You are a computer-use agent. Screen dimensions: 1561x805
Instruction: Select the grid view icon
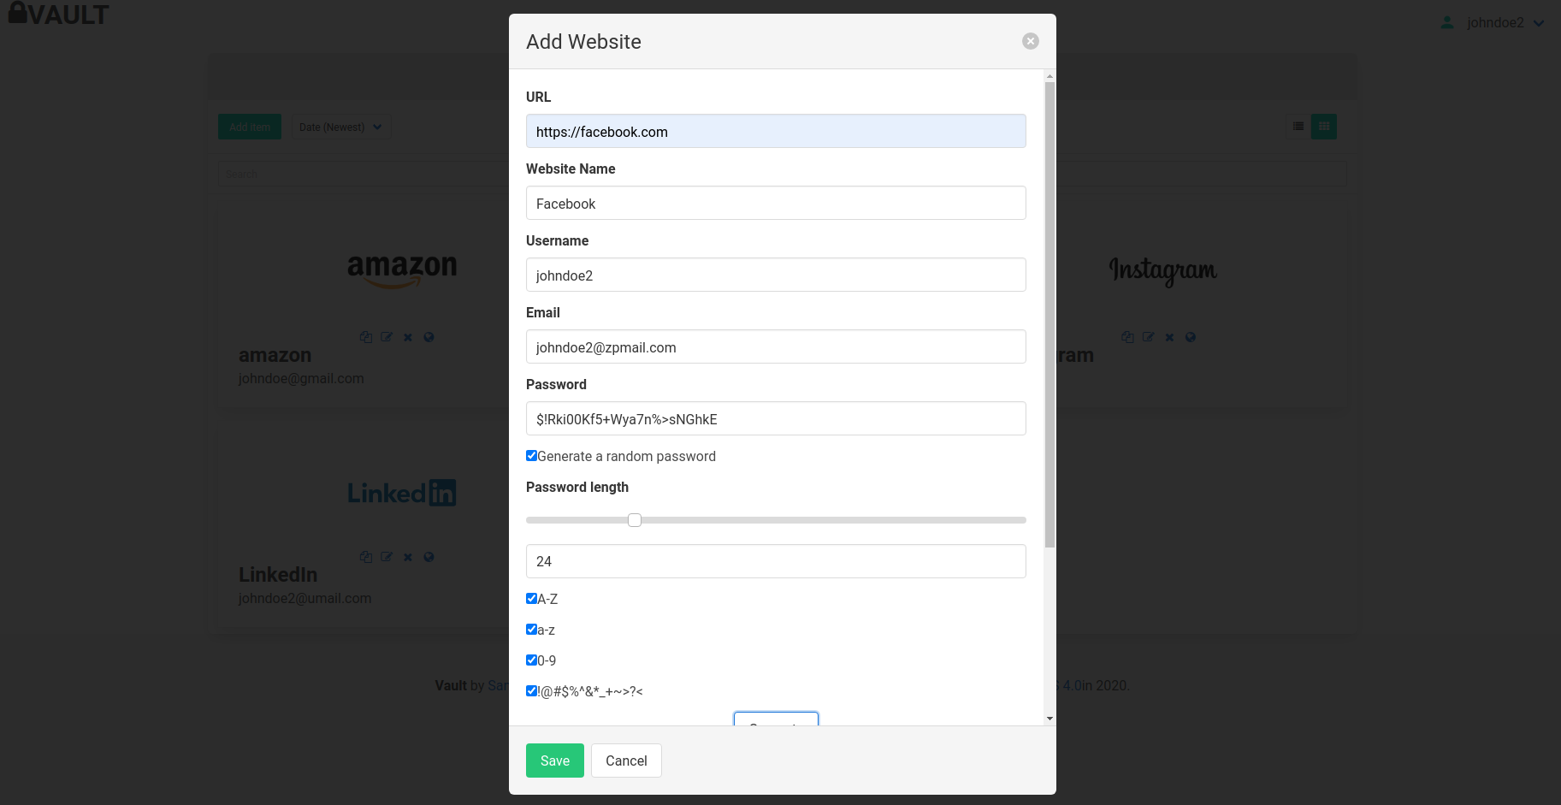tap(1324, 127)
